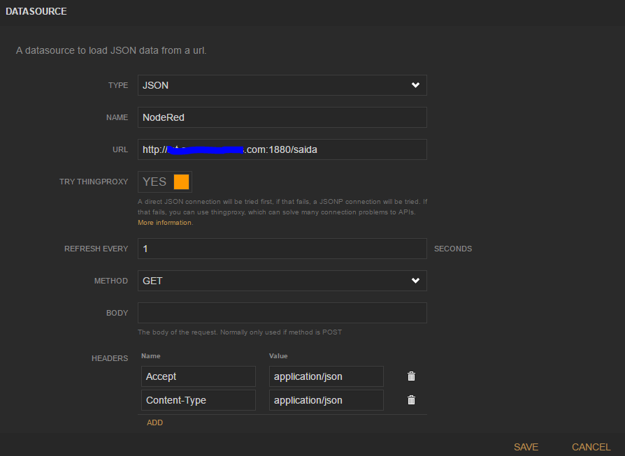
Task: Open the Type JSON dropdown
Action: (282, 85)
